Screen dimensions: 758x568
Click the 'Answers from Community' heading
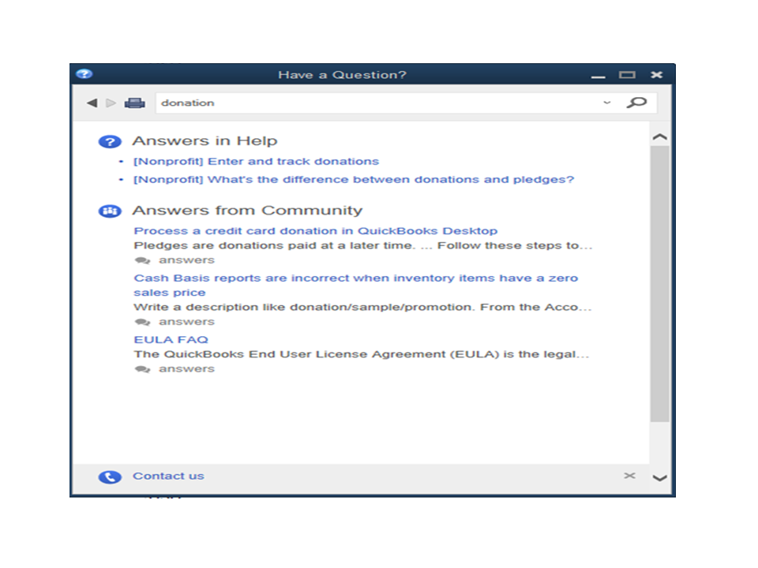pos(247,211)
